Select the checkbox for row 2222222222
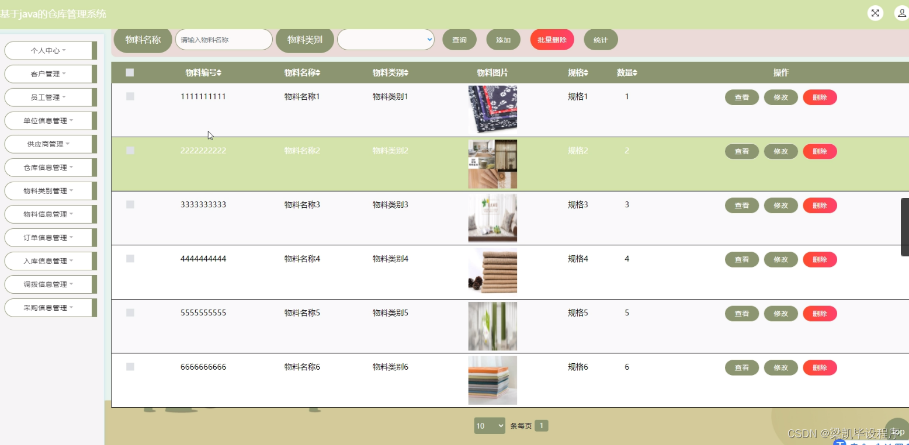This screenshot has height=445, width=909. pyautogui.click(x=130, y=150)
